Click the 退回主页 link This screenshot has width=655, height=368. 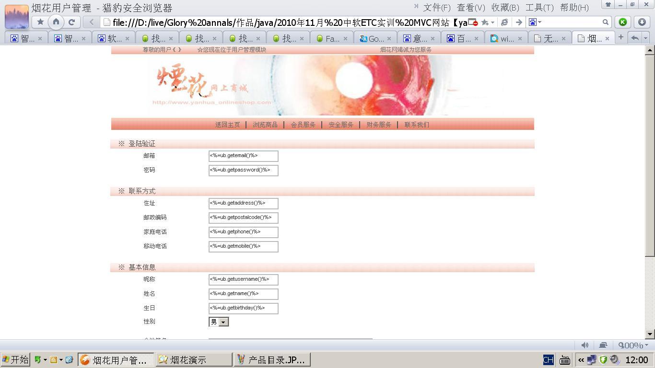tap(227, 125)
